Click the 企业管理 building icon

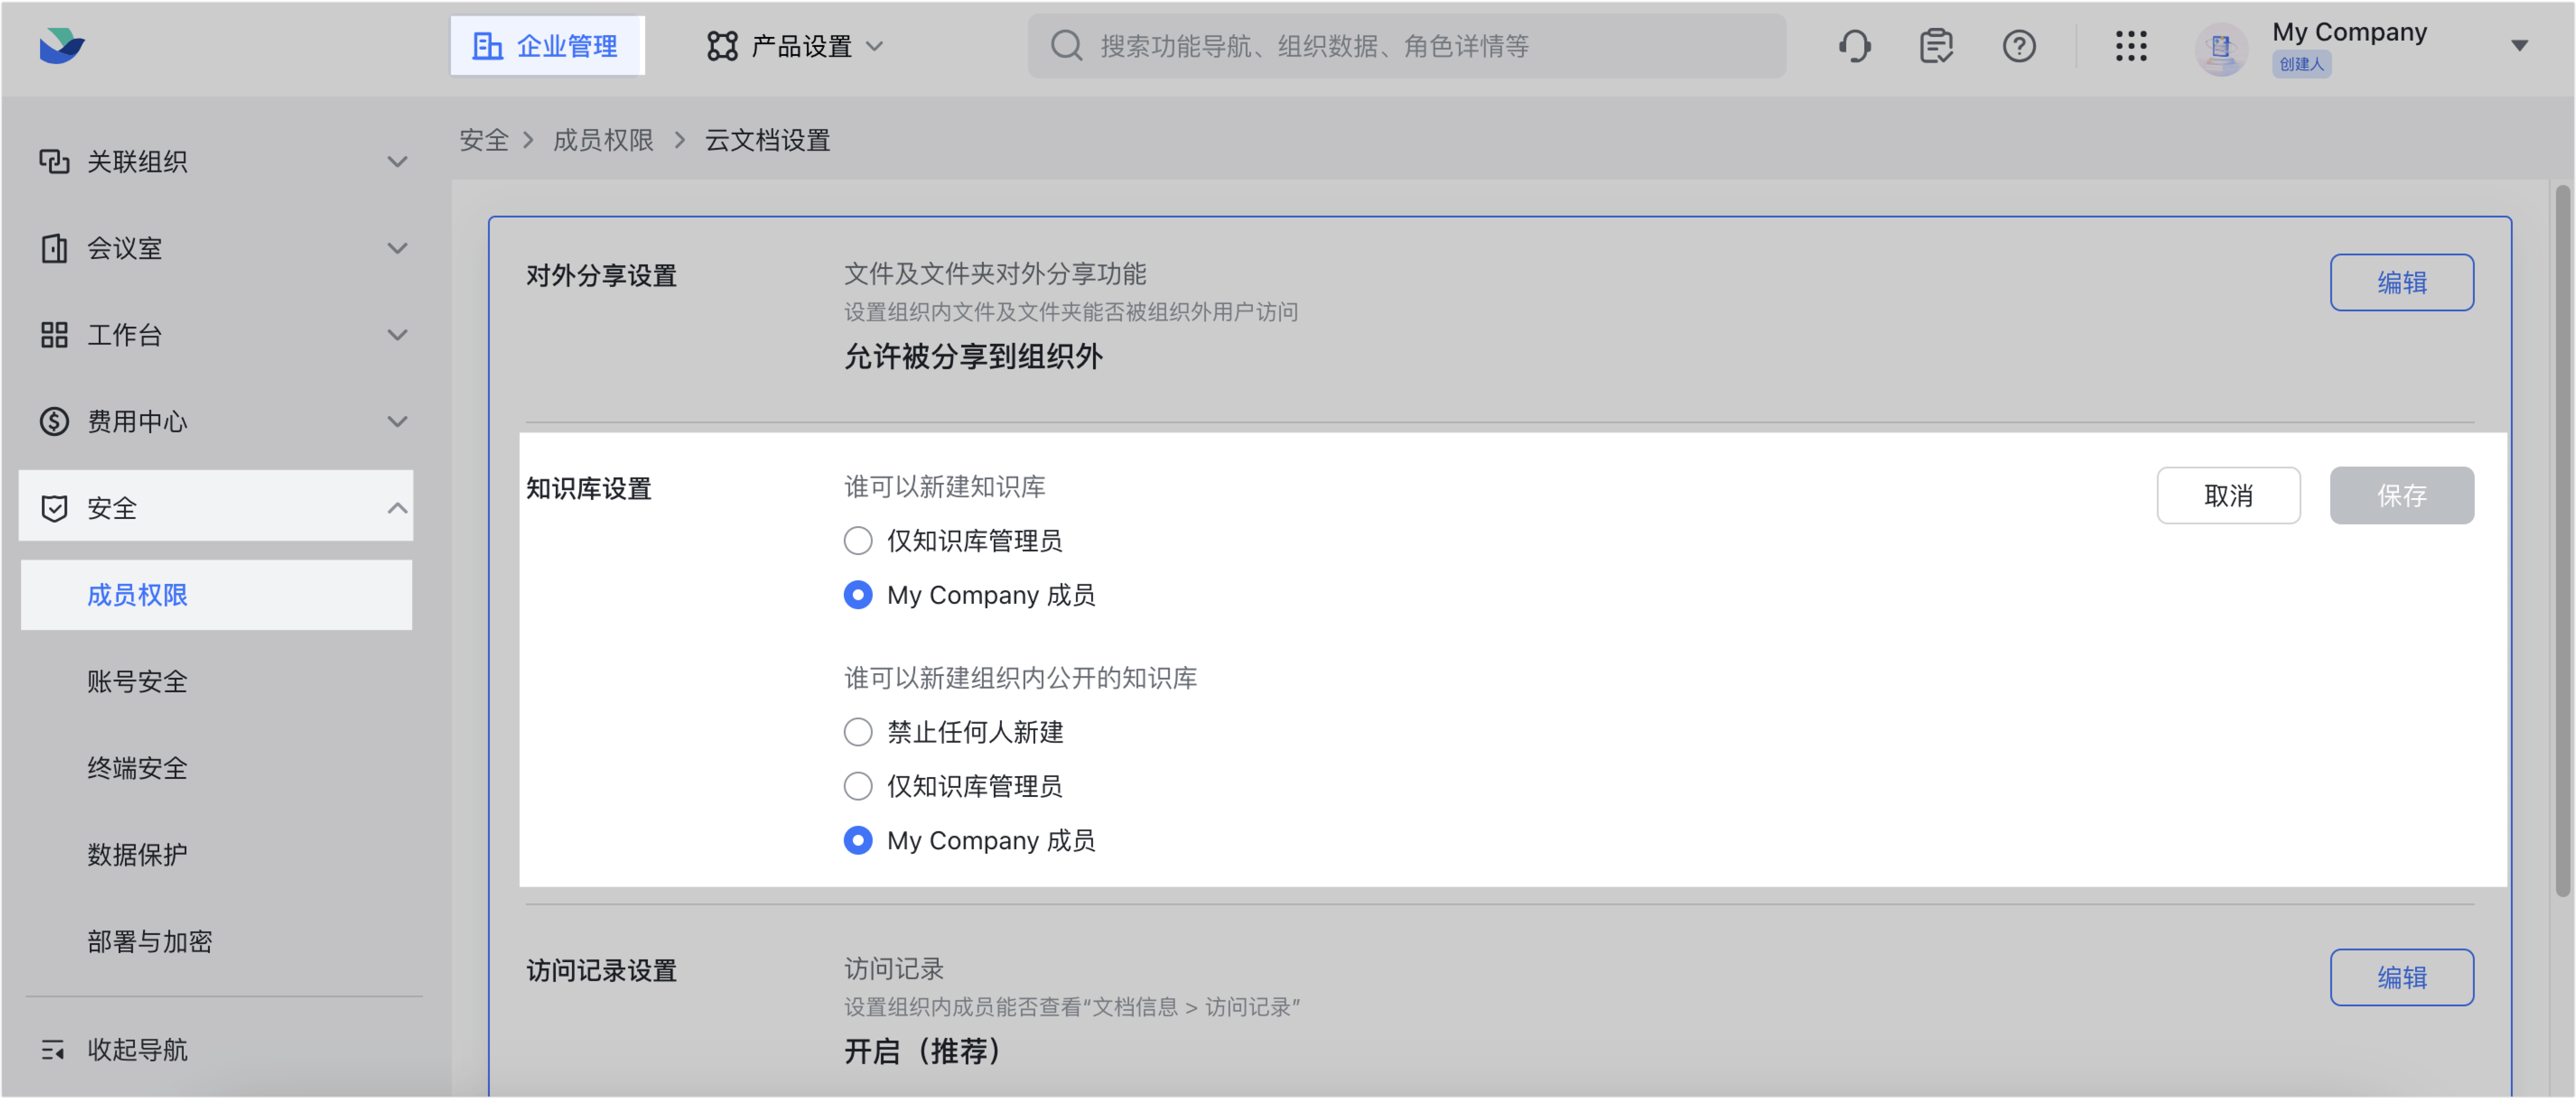[487, 46]
